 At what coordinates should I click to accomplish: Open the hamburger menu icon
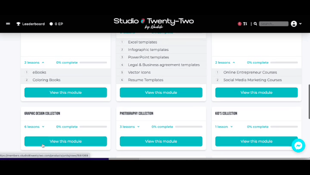8,24
